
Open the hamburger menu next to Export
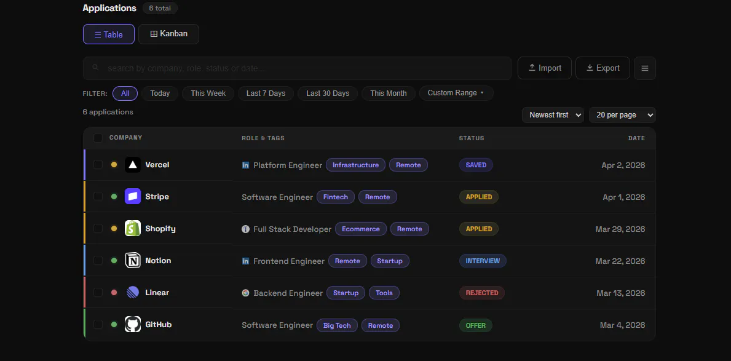[x=645, y=68]
